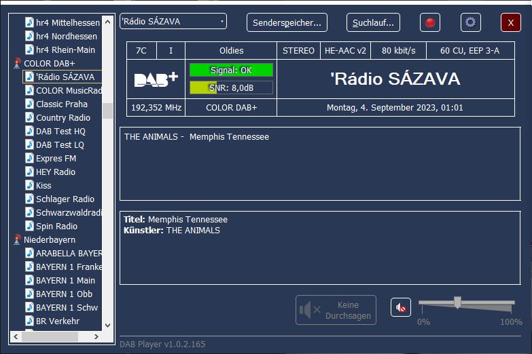Select DAB Test LQ station

pyautogui.click(x=60, y=144)
